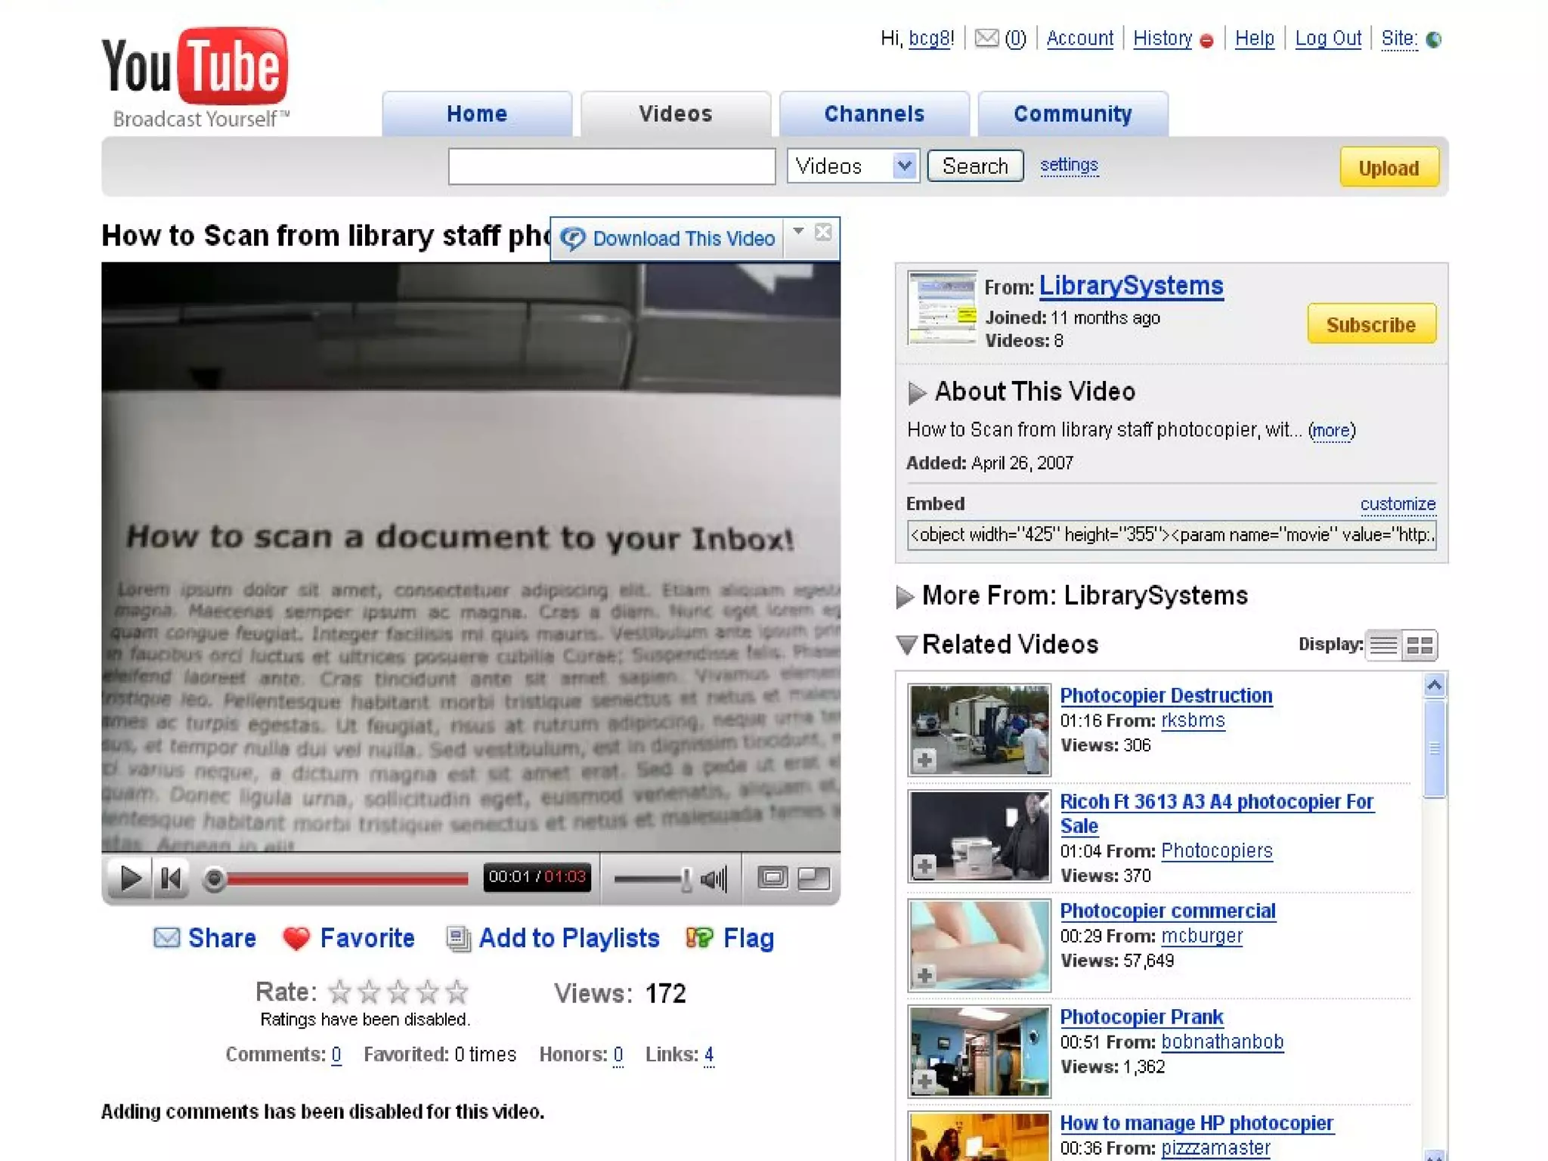Click the yellow Subscribe button

(1370, 324)
